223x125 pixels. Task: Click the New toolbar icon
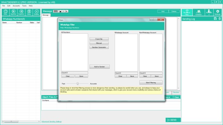point(6,12)
